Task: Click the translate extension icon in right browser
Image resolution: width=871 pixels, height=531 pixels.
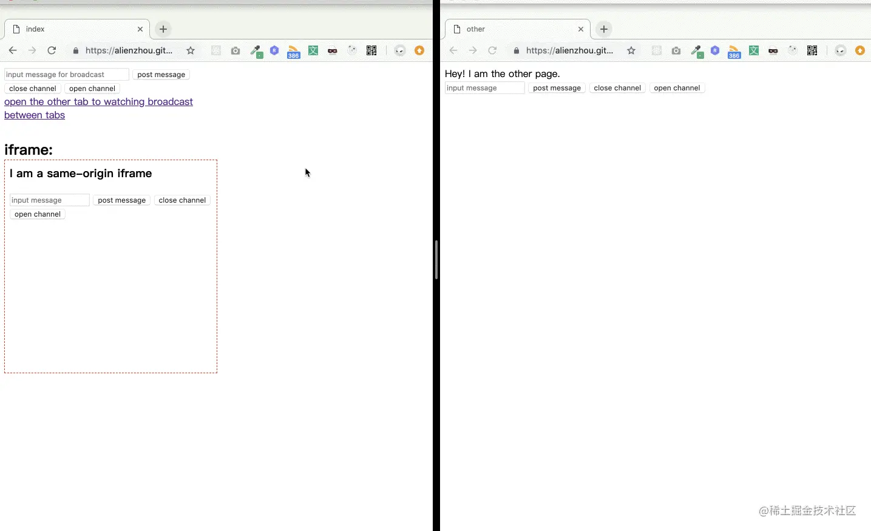Action: coord(754,50)
